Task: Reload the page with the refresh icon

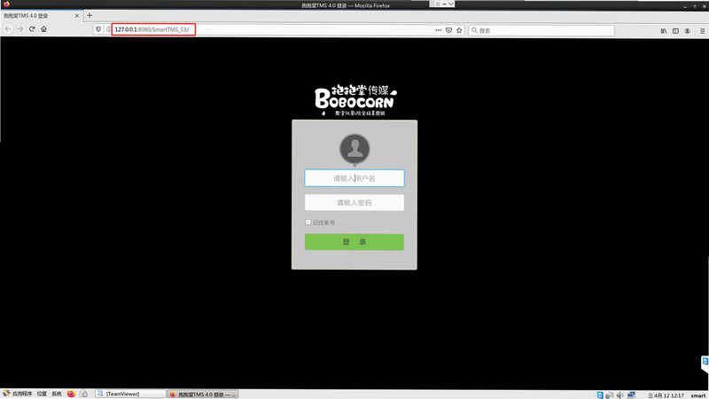Action: click(x=32, y=29)
